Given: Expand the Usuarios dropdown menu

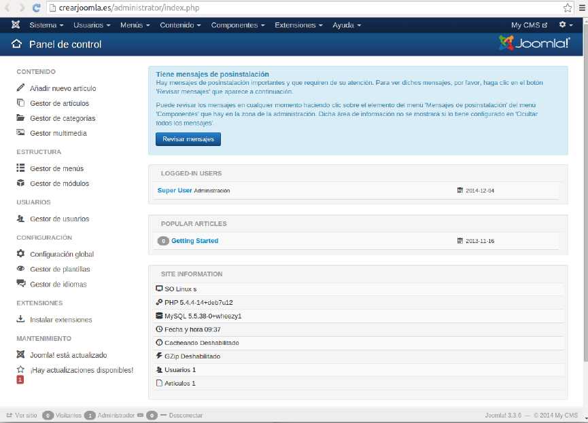Looking at the screenshot, I should 92,25.
